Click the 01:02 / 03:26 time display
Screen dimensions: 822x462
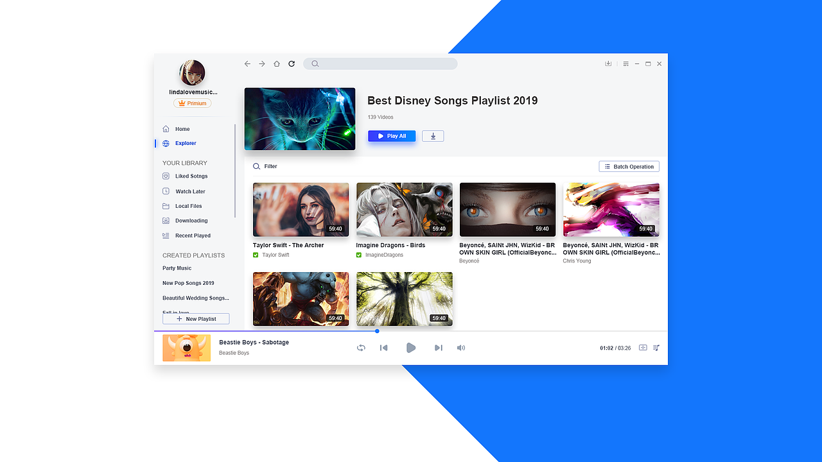pyautogui.click(x=615, y=348)
